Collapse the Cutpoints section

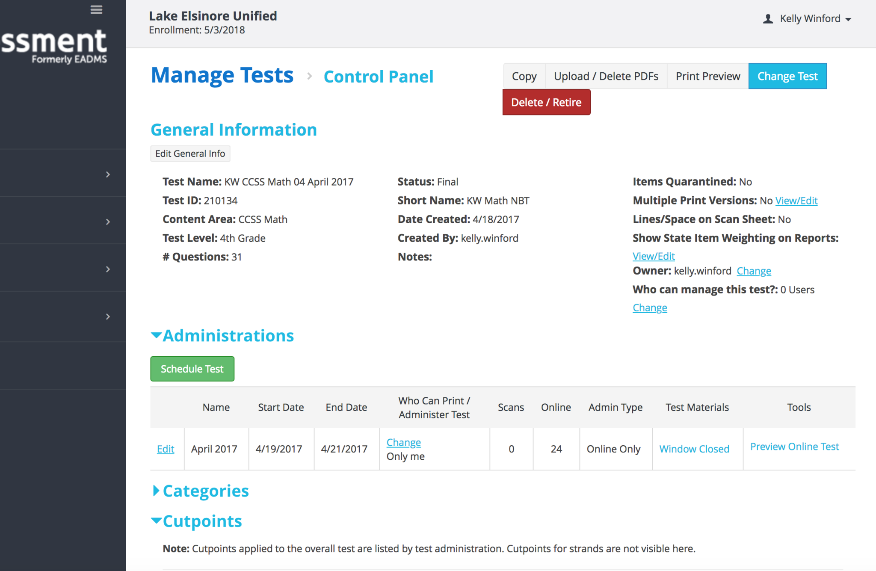point(157,521)
